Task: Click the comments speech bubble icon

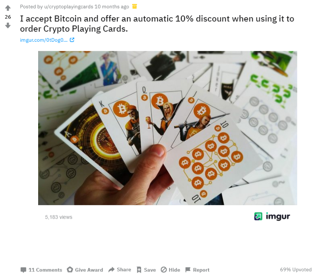Action: (x=23, y=270)
